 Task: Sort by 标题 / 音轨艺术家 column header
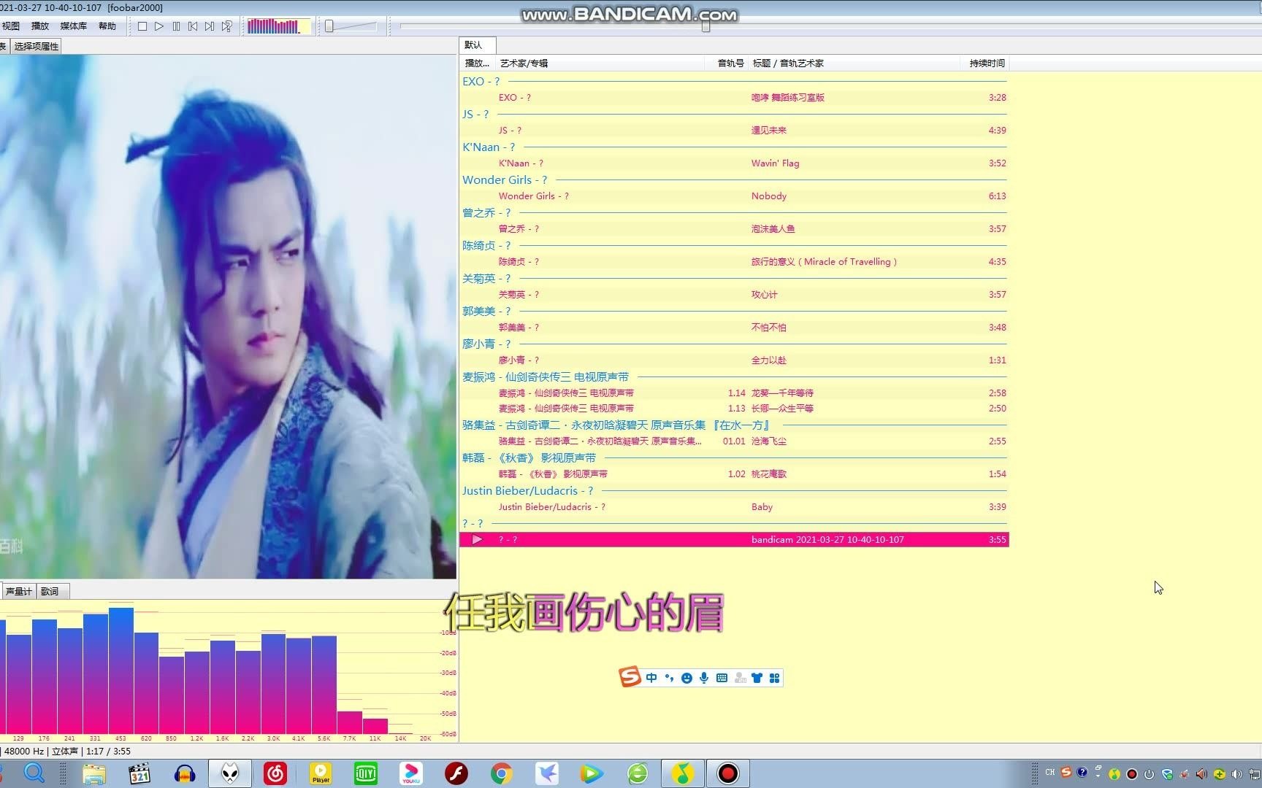click(854, 63)
